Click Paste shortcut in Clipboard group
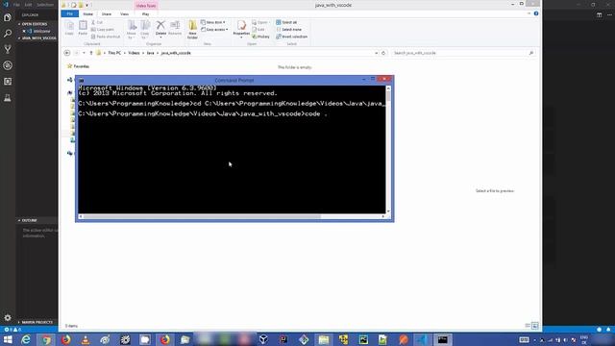615x346 pixels. [x=106, y=37]
